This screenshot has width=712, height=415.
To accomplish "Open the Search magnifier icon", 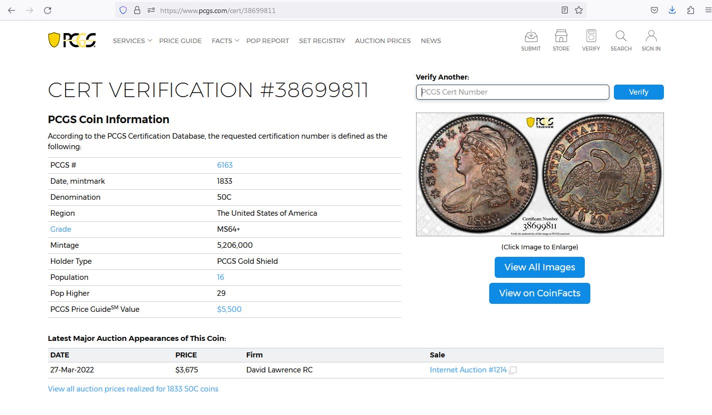I will click(x=621, y=41).
